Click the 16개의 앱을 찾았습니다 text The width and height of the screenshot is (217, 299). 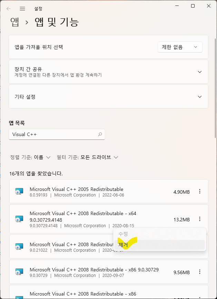(x=36, y=174)
